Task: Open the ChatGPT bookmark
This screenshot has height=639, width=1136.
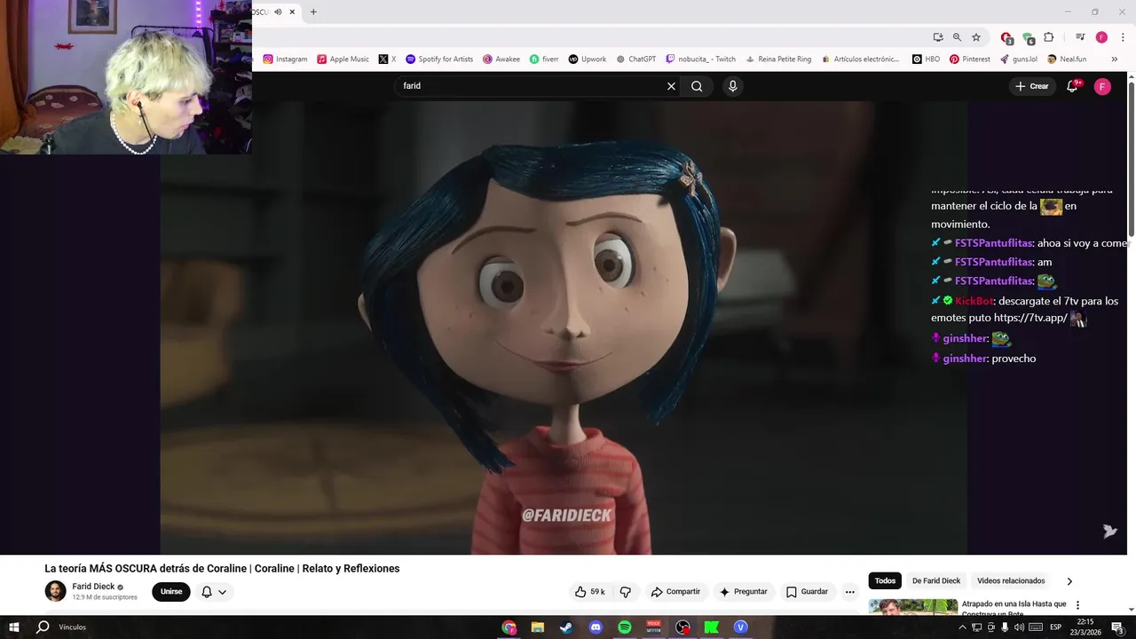Action: [x=635, y=59]
